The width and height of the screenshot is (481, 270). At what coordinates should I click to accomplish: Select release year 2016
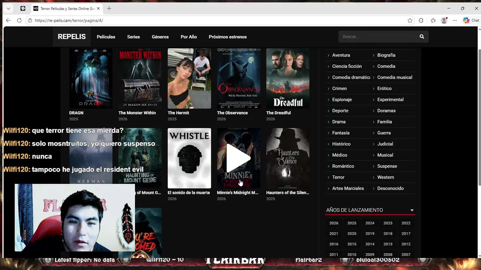click(334, 244)
